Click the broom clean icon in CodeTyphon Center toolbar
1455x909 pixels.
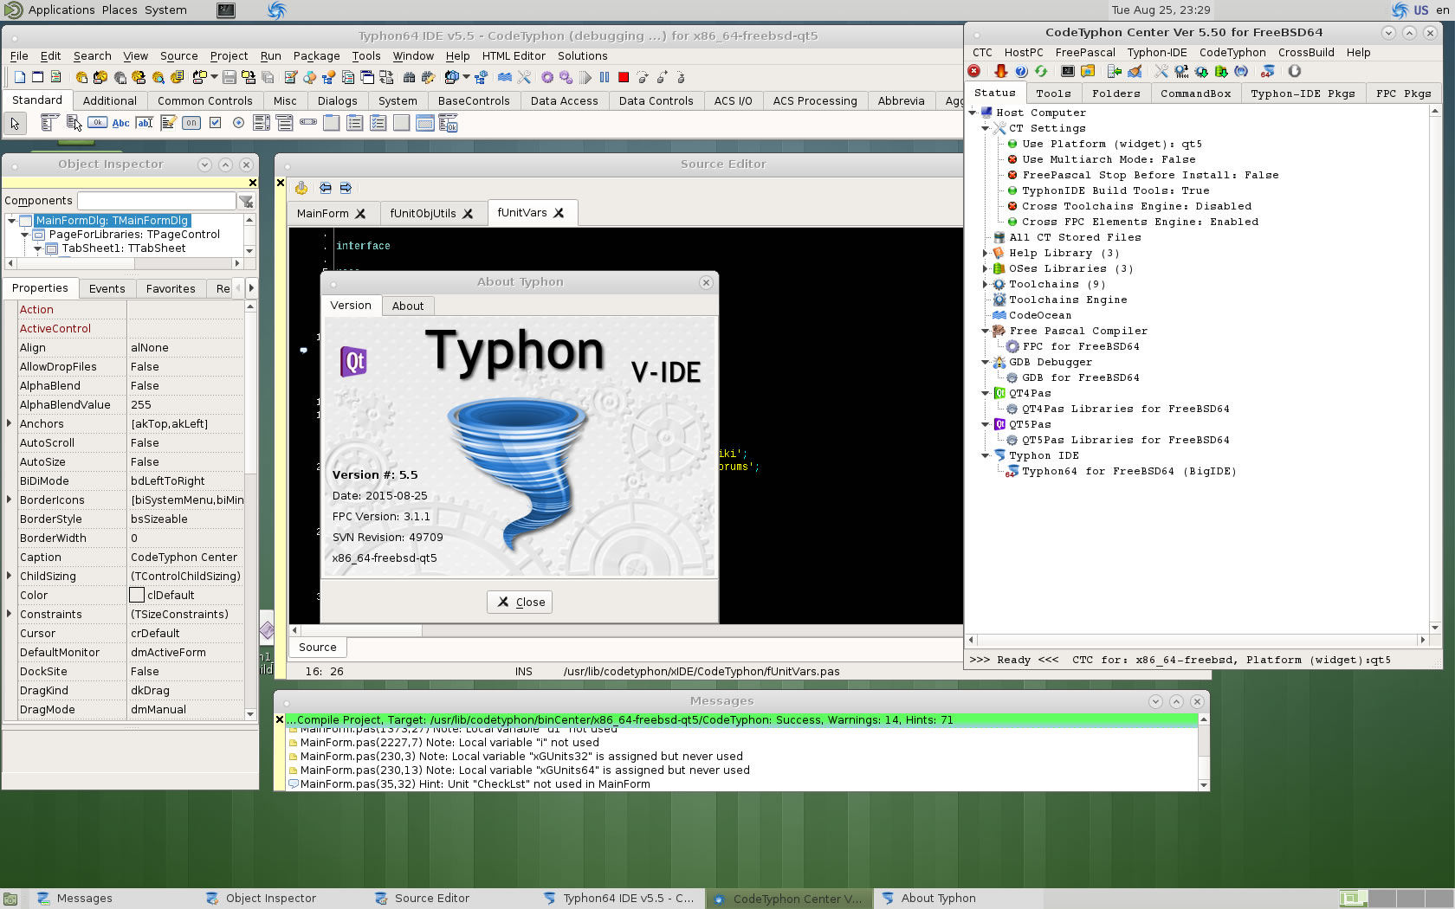coord(1135,71)
